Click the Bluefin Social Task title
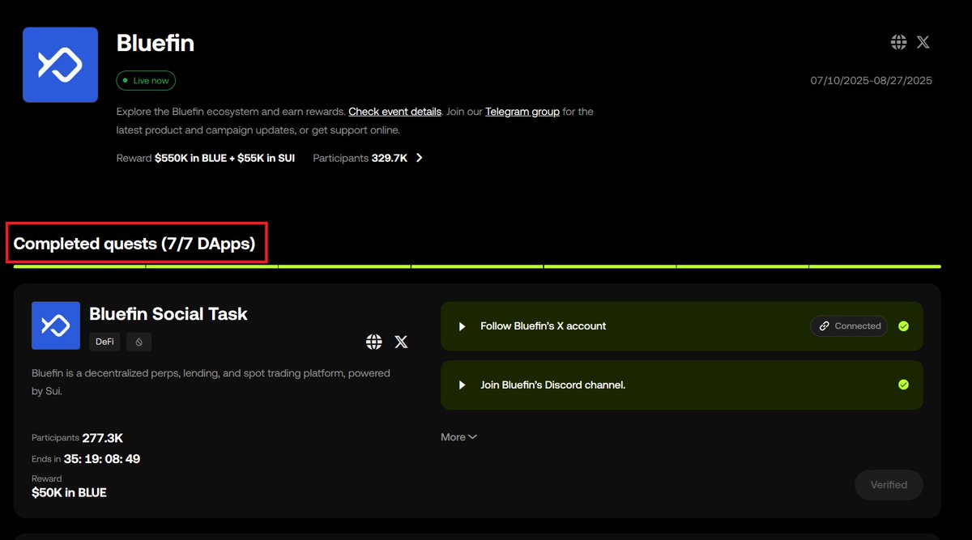Image resolution: width=972 pixels, height=540 pixels. 168,314
